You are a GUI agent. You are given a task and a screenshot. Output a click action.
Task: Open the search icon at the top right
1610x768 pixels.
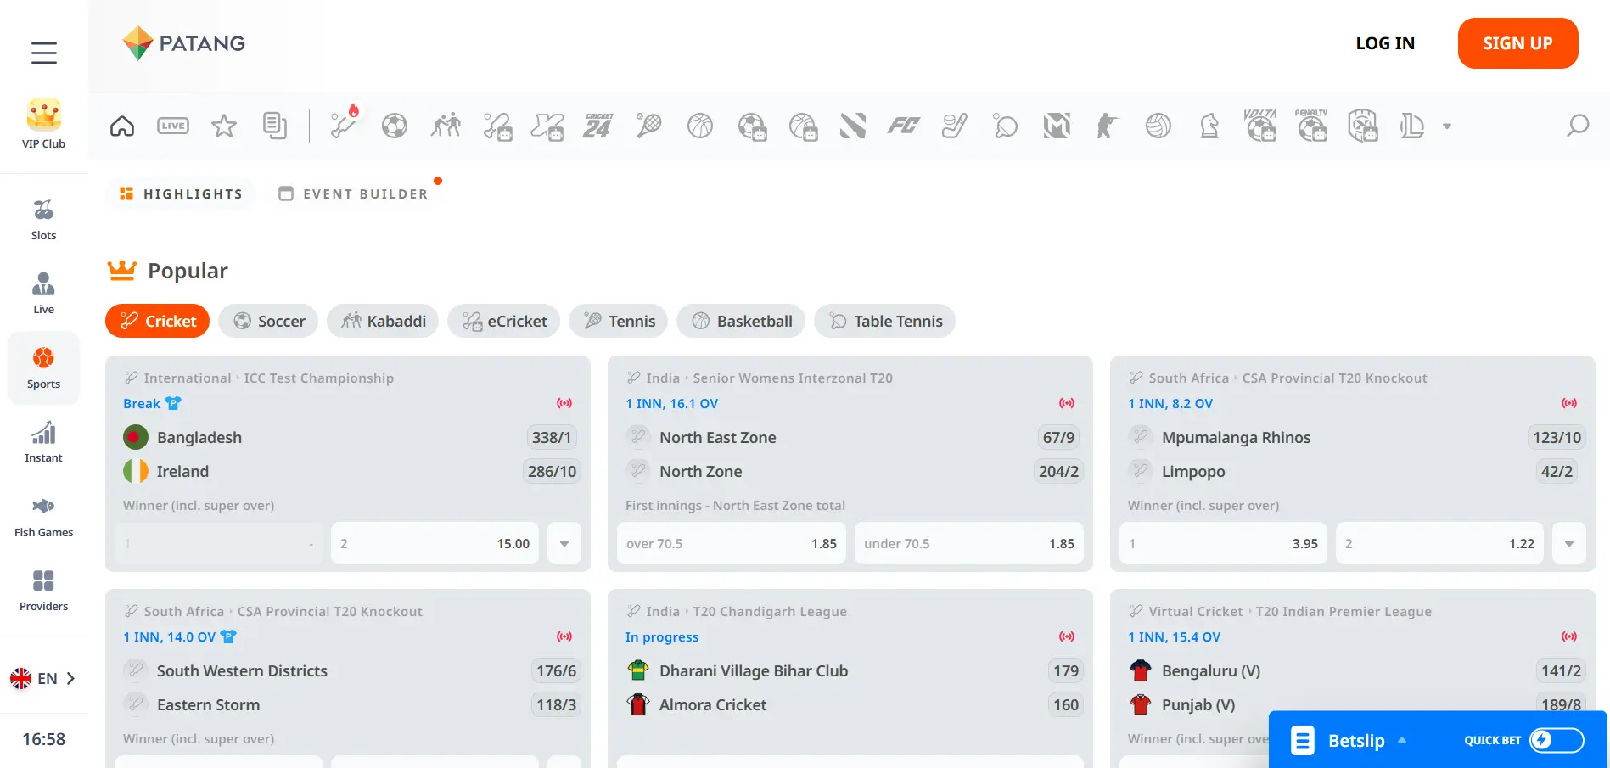tap(1578, 126)
